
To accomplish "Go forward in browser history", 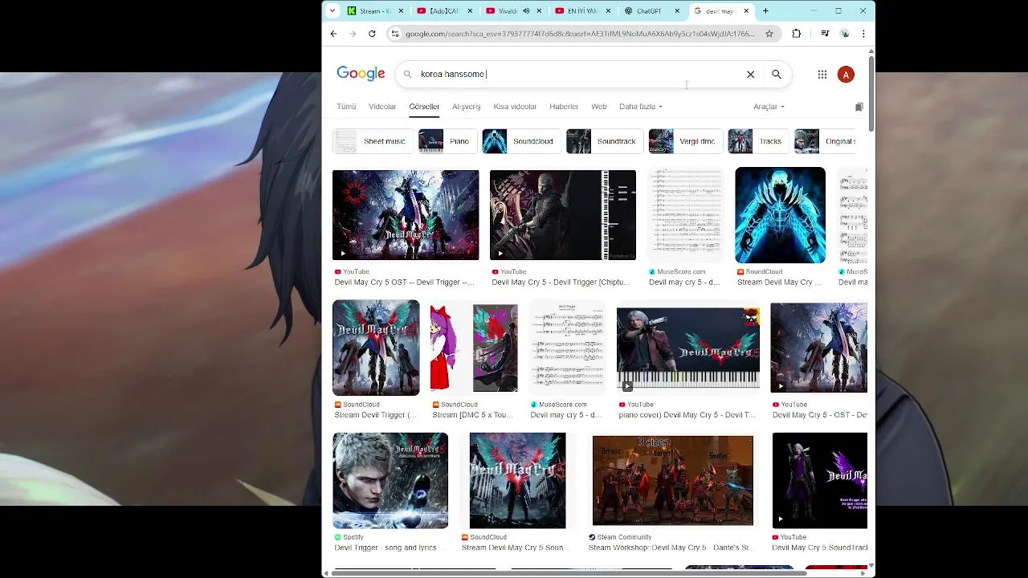I will (353, 34).
